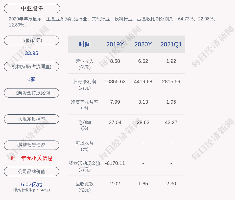Select the 2021Q1 column header
Screen dimensions: 235x200
pos(171,44)
